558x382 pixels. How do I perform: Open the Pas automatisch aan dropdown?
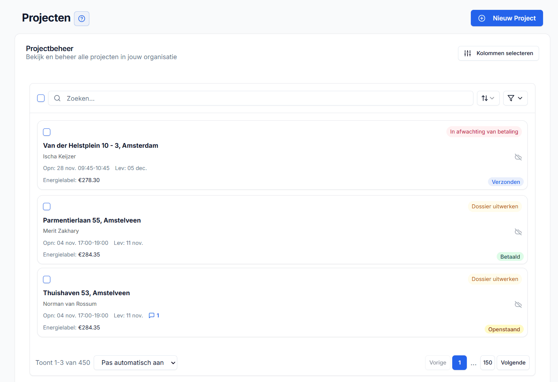click(135, 363)
